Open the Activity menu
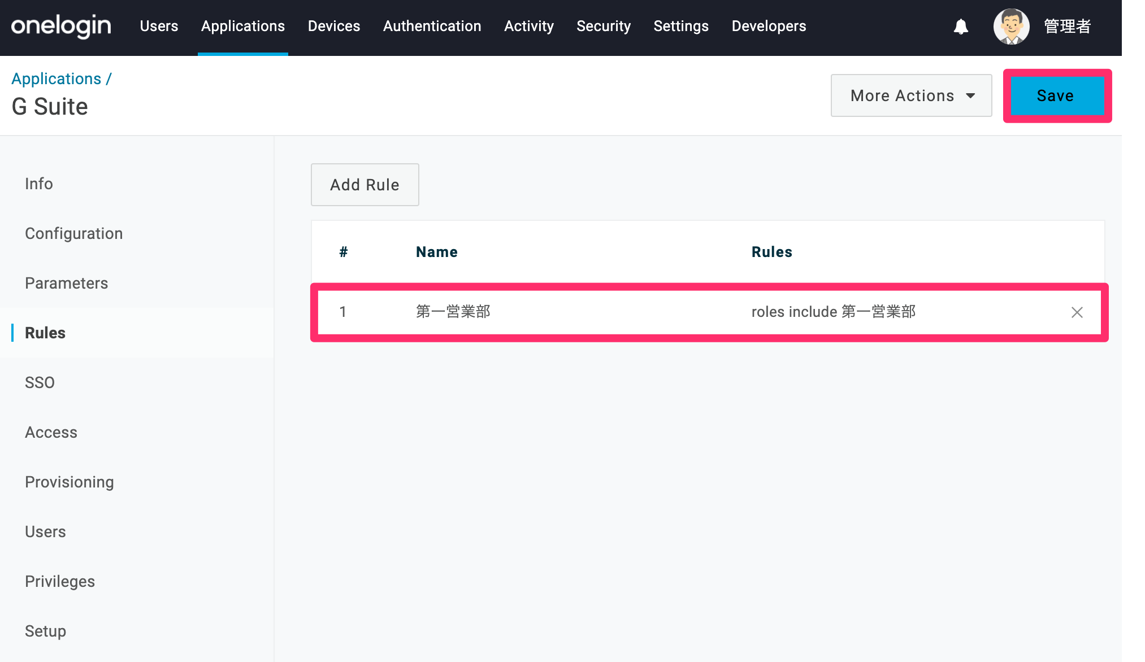This screenshot has width=1145, height=662. coord(529,27)
